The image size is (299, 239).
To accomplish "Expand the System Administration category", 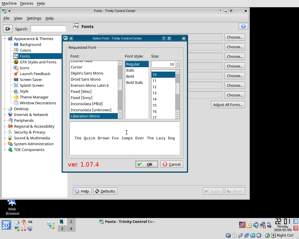I will point(5,144).
